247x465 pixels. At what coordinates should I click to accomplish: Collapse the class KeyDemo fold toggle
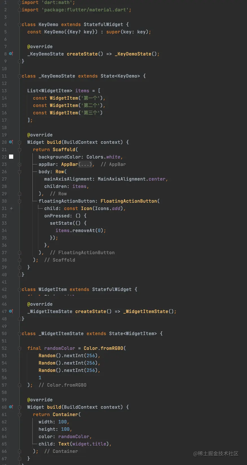coord(20,25)
